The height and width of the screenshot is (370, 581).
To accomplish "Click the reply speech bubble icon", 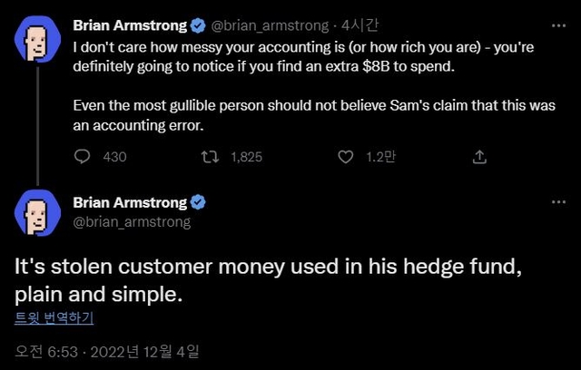I will (82, 157).
